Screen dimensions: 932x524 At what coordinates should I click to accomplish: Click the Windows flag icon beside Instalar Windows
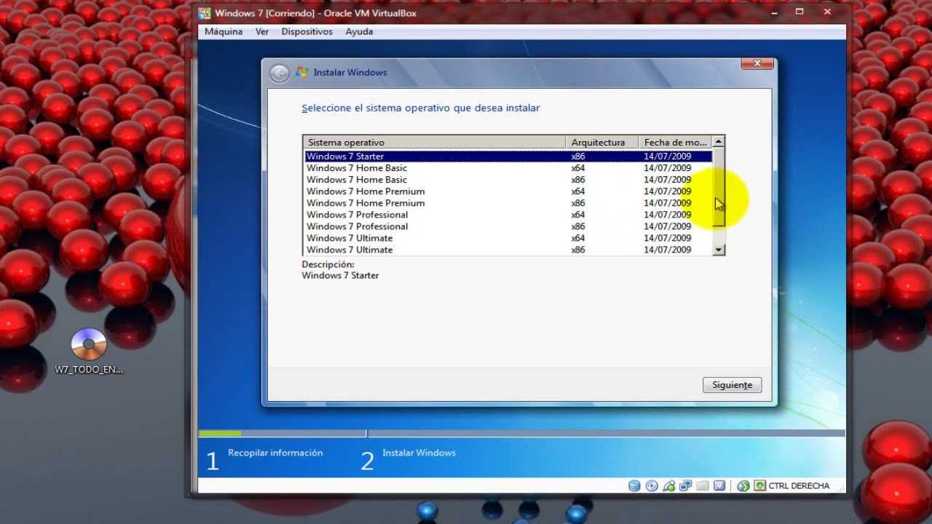301,72
